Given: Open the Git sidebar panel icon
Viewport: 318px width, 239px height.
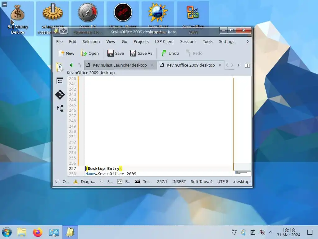Looking at the screenshot, I should tap(60, 95).
